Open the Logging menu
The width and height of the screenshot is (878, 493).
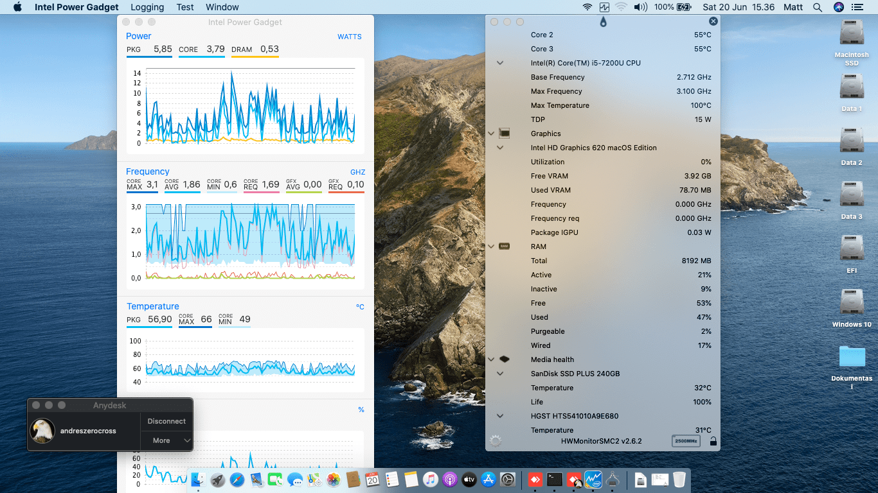coord(147,7)
